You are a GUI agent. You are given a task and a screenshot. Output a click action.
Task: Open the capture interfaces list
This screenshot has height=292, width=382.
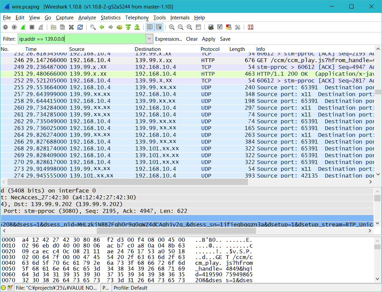tap(5, 27)
